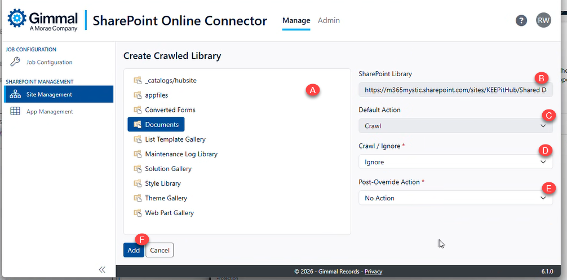Expand the Crawl / Ignore dropdown
The width and height of the screenshot is (567, 280).
point(455,162)
